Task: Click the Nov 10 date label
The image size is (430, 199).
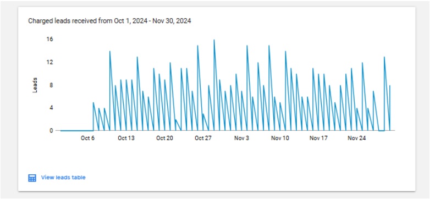Action: click(280, 138)
